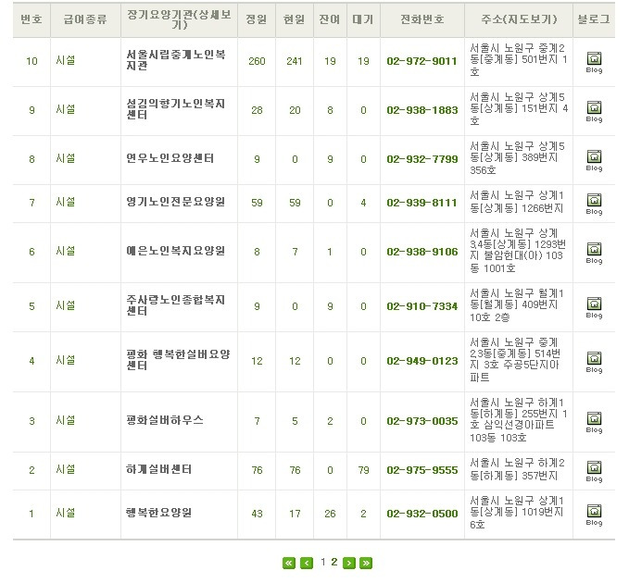Click phone number 02-938-9106
The height and width of the screenshot is (583, 629).
click(x=422, y=252)
